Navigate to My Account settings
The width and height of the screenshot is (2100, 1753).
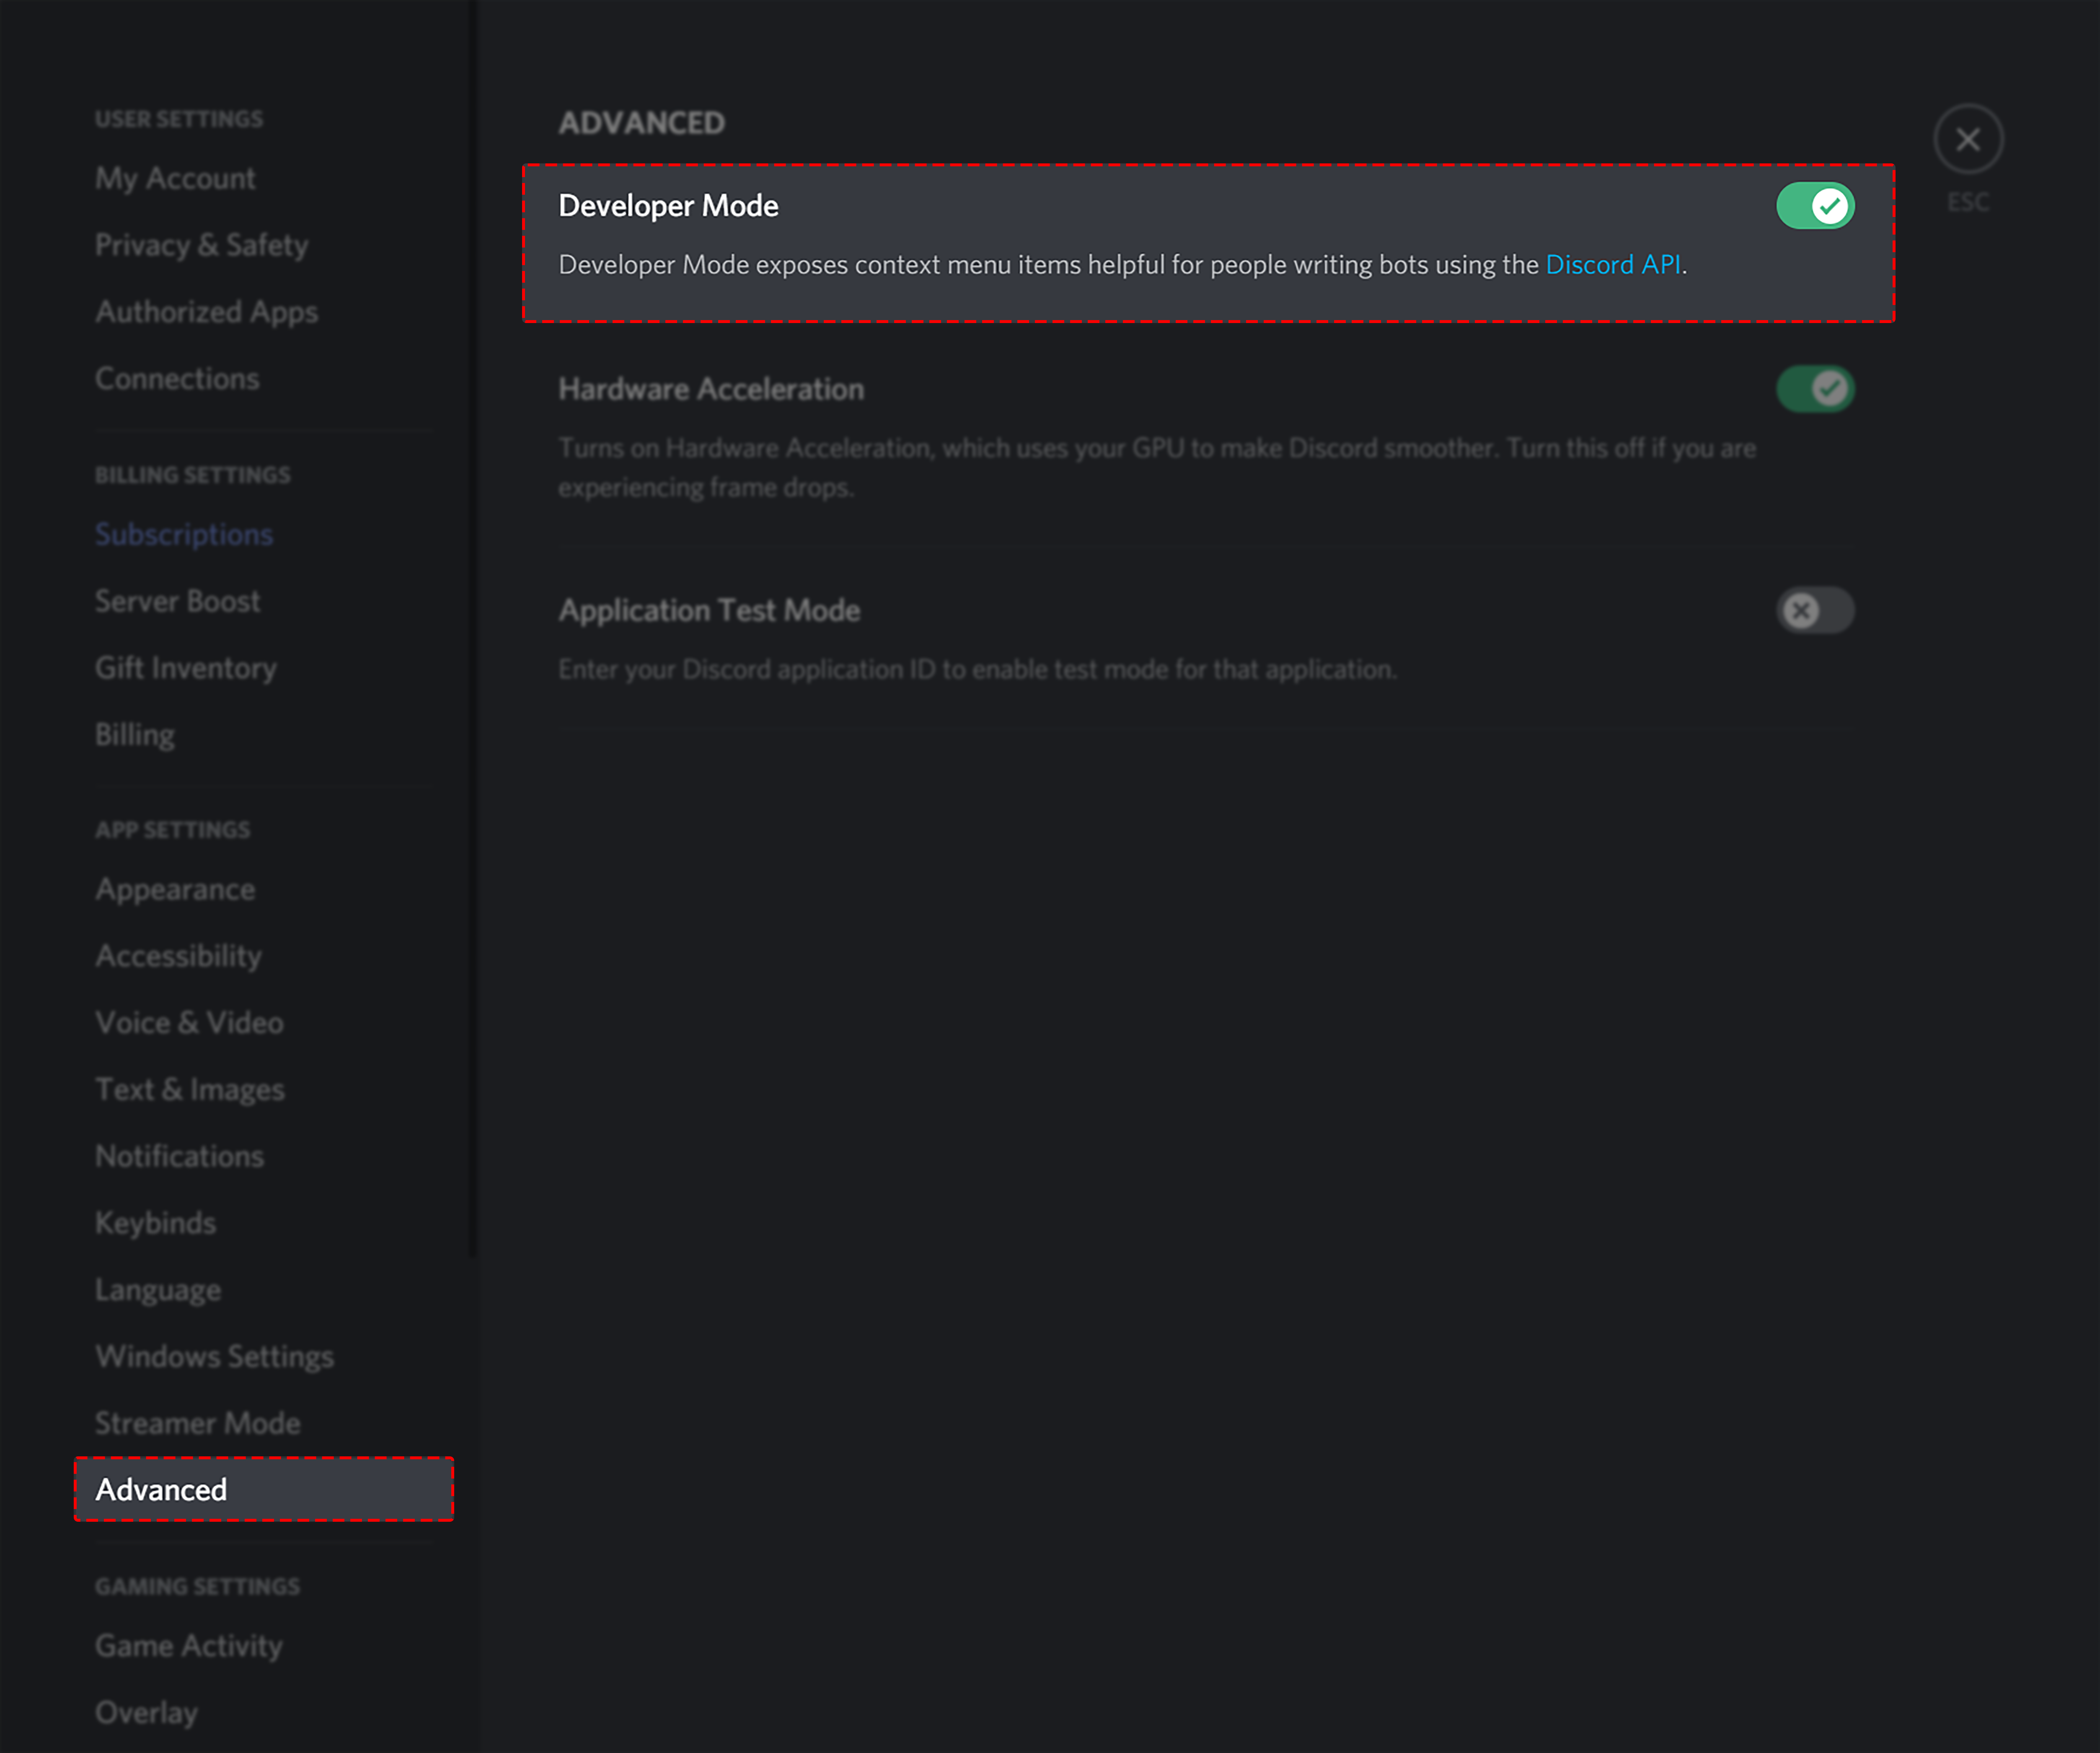(x=176, y=176)
